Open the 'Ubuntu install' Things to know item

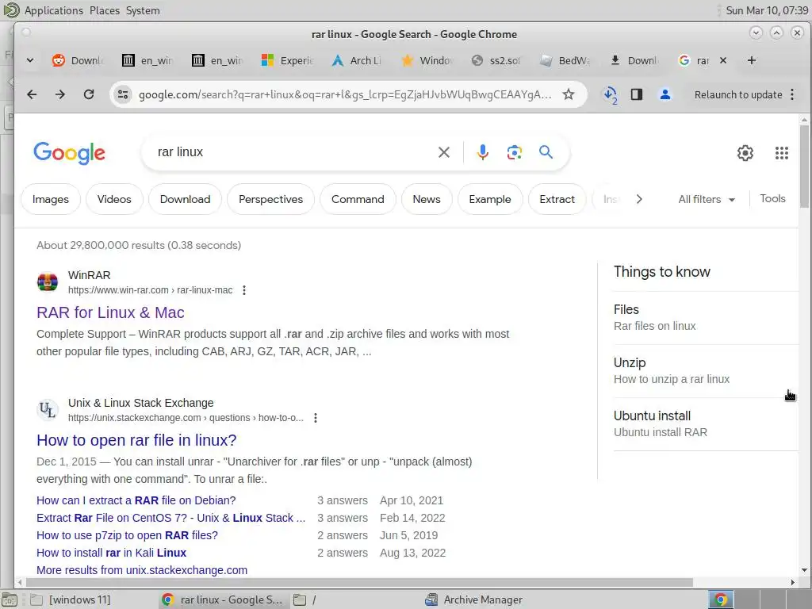(705, 424)
